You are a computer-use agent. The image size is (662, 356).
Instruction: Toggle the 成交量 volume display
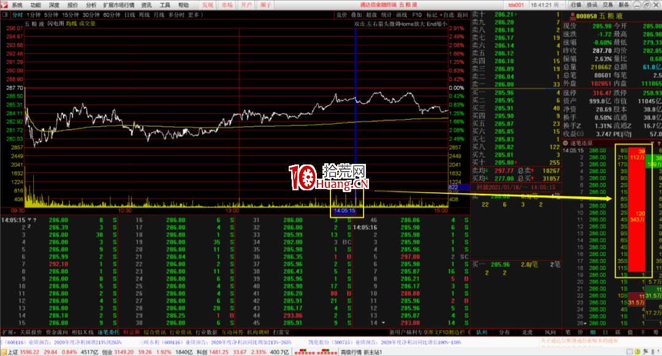pyautogui.click(x=87, y=24)
